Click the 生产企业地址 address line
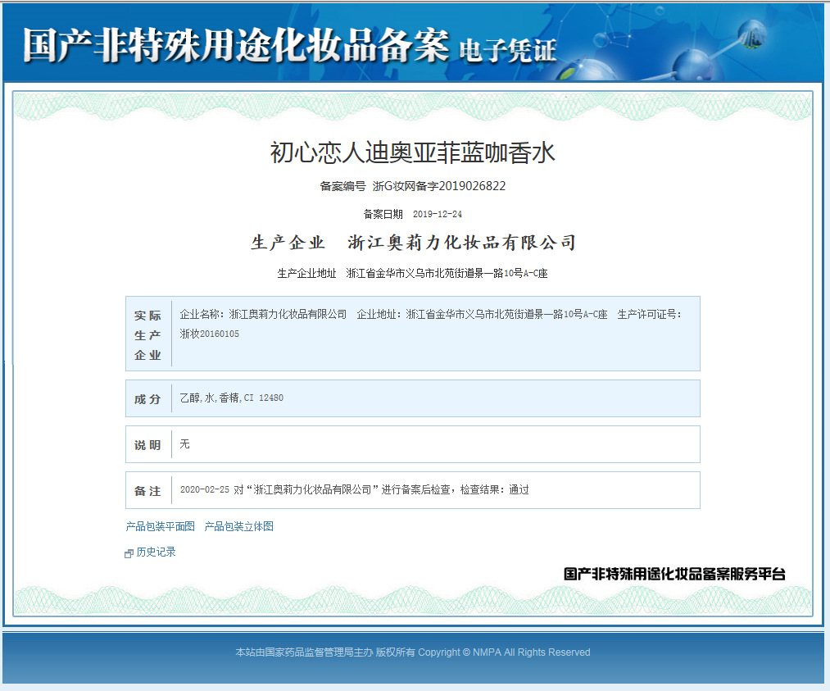 [412, 273]
